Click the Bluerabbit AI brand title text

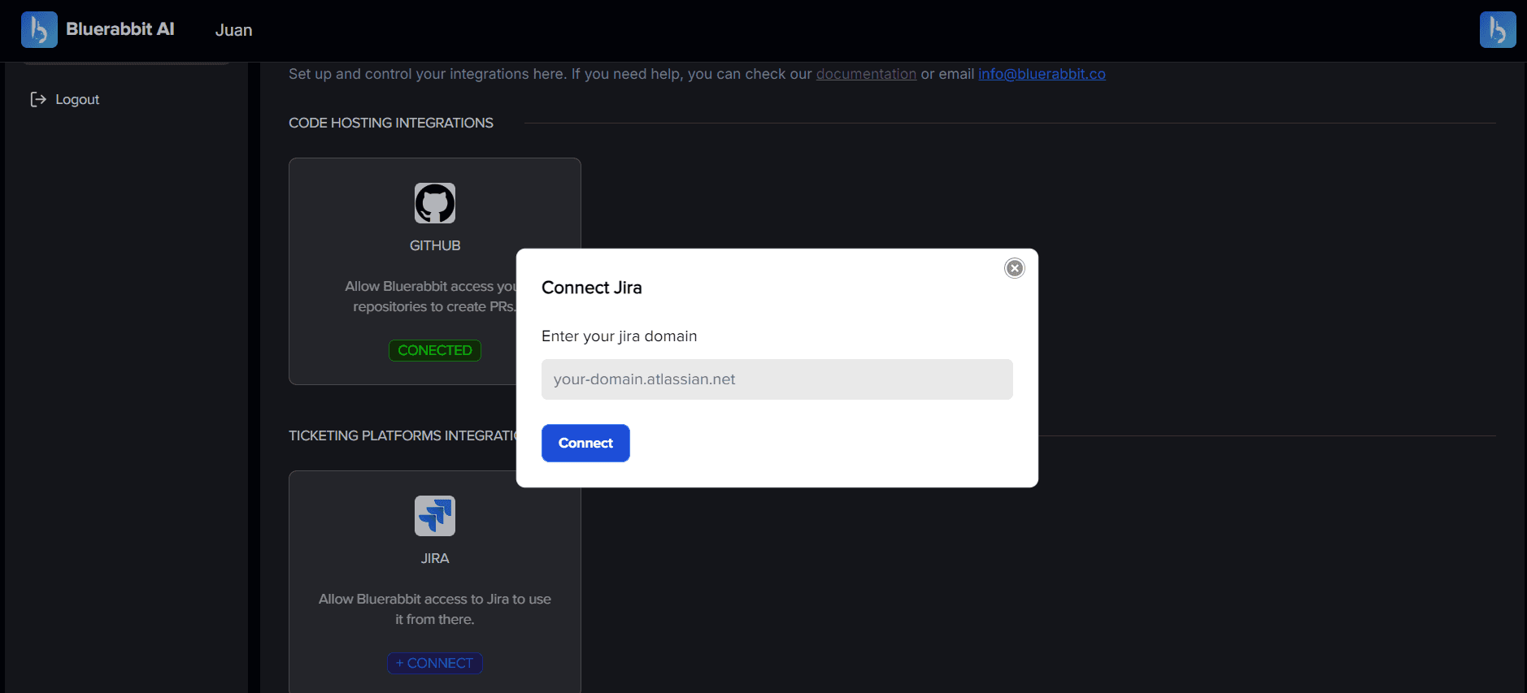[x=120, y=29]
